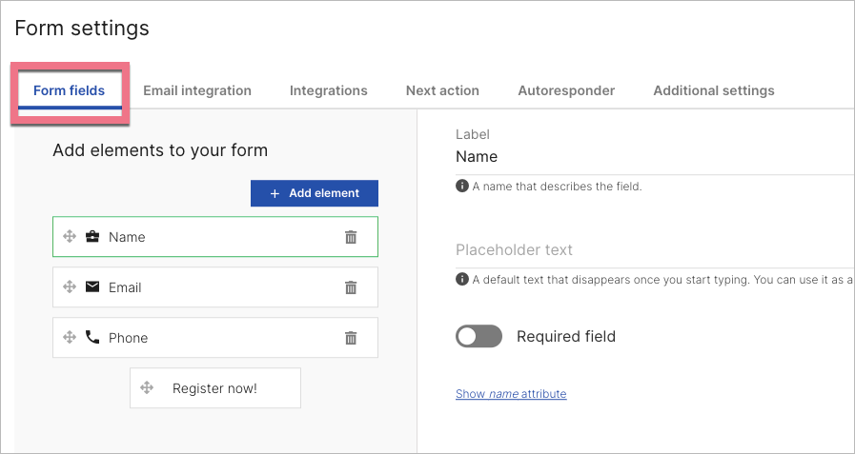Delete the Phone field with trash icon
Screen dimensions: 855x454
[x=351, y=338]
